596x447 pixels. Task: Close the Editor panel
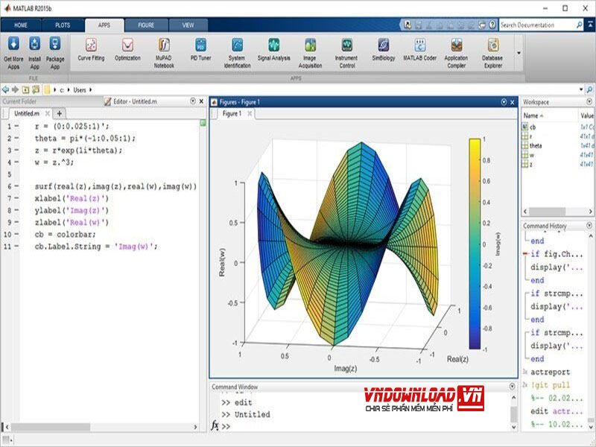pyautogui.click(x=201, y=101)
